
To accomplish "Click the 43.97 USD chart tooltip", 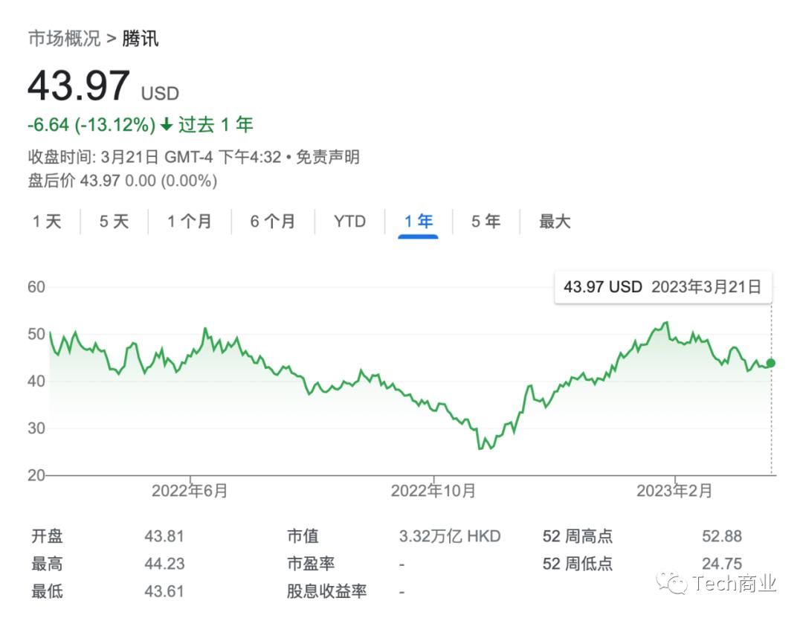I will (x=663, y=287).
